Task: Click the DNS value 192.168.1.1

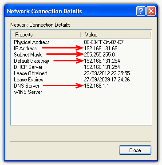Action: pos(96,86)
